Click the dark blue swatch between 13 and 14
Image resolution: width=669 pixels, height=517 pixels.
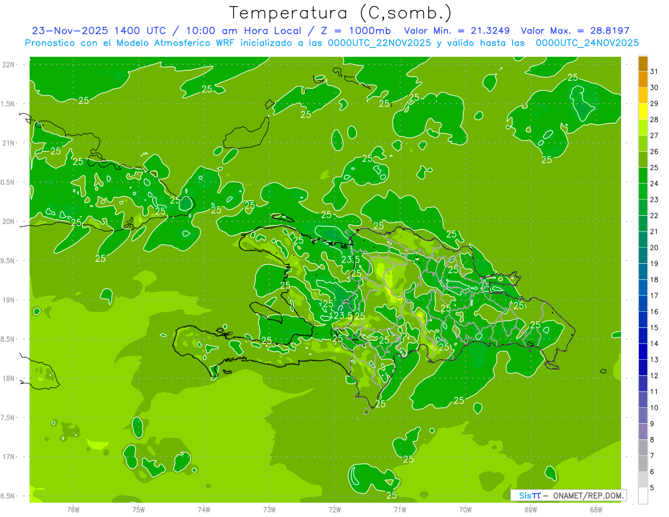tap(643, 352)
